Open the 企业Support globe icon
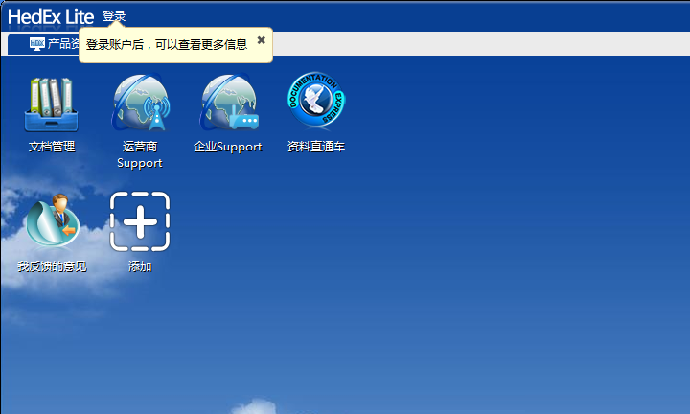 (229, 103)
